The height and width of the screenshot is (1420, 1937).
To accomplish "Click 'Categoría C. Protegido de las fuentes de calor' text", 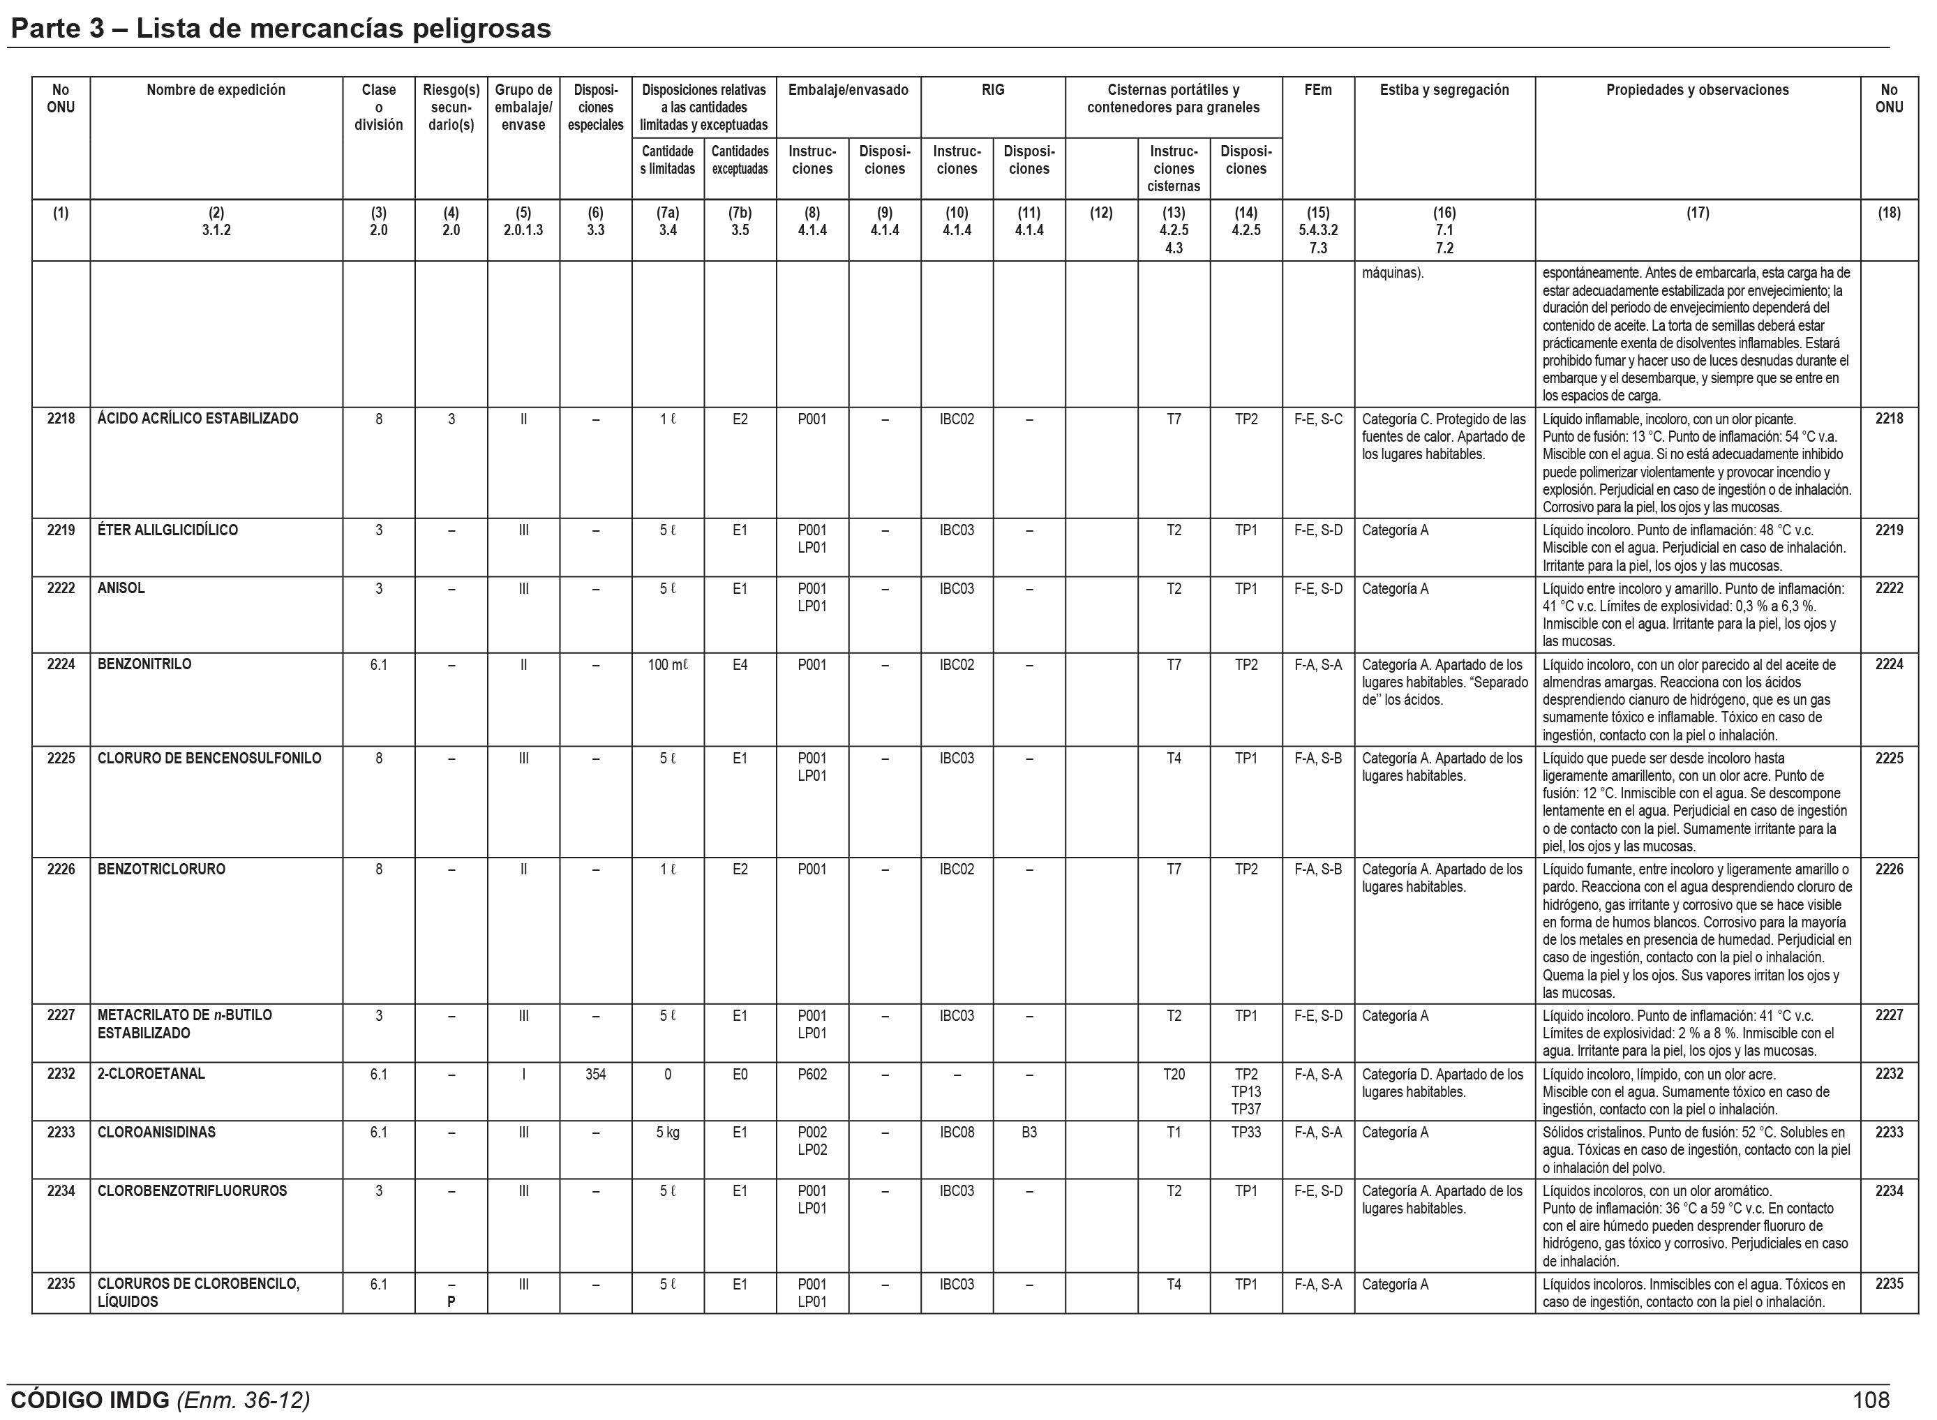I will tap(1444, 428).
